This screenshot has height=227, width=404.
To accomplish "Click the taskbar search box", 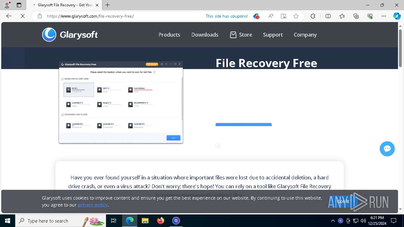I will (x=61, y=221).
